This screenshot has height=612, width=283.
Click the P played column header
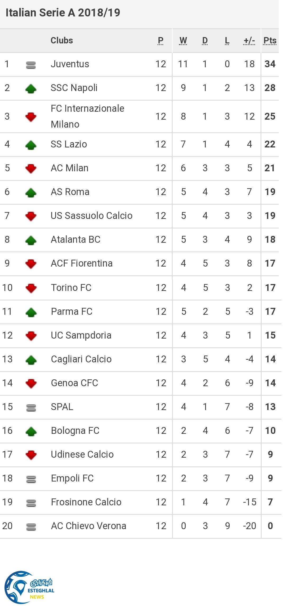pyautogui.click(x=161, y=40)
